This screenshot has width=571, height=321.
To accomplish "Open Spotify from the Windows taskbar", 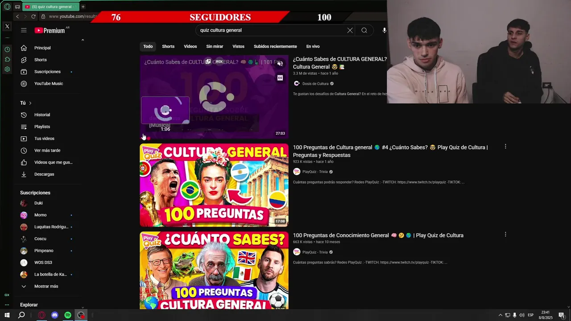I will click(x=68, y=315).
